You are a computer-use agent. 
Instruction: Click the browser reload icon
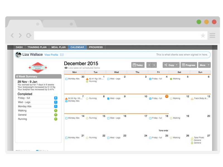(28, 35)
